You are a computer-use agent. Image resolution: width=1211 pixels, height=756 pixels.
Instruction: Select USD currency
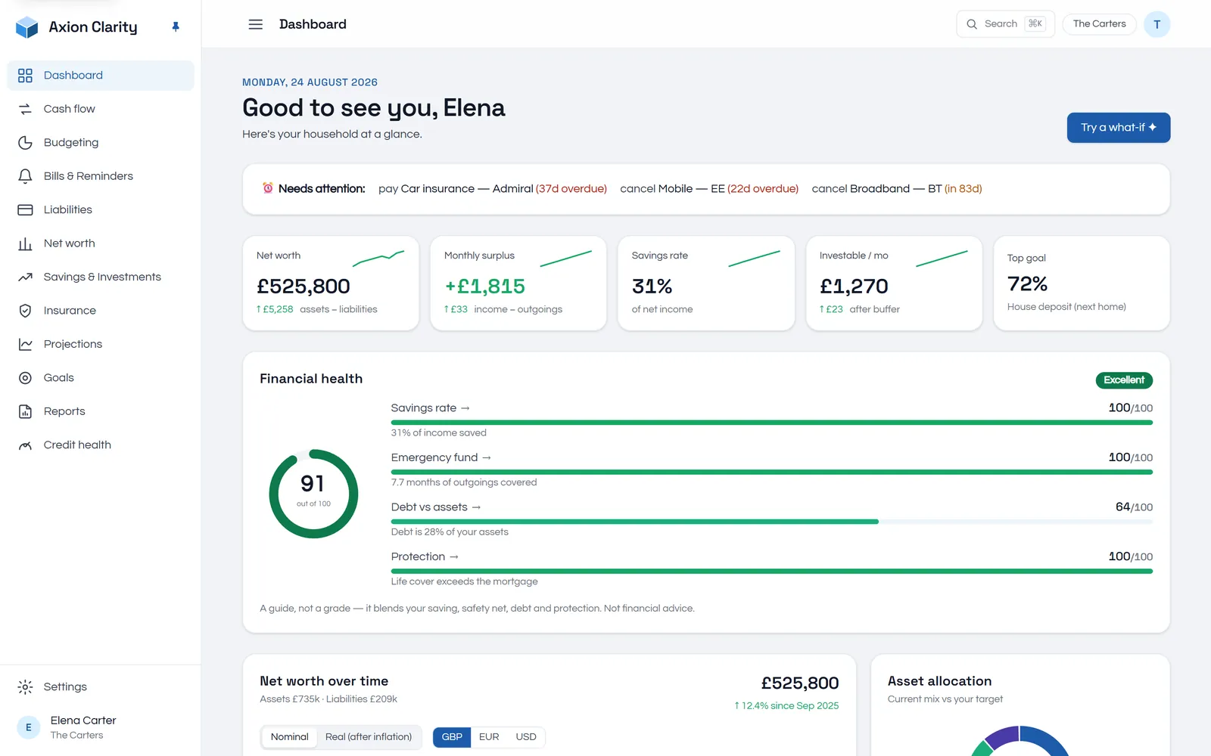526,737
